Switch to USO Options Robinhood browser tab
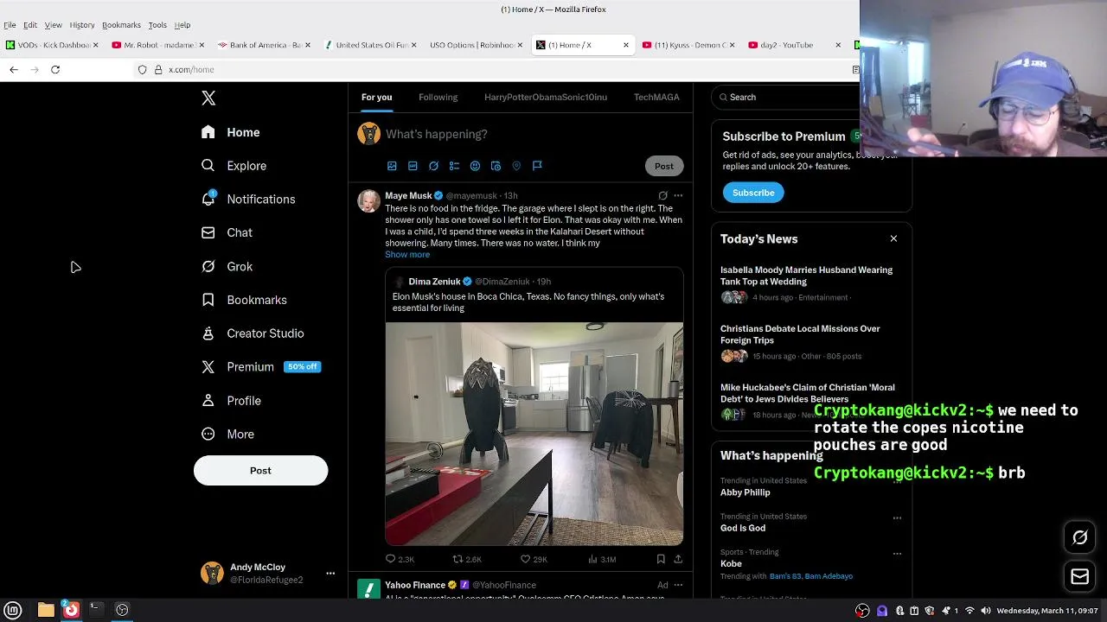1107x622 pixels. (475, 45)
